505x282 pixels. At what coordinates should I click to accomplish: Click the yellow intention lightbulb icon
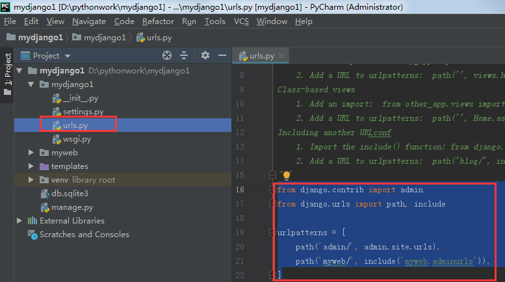click(x=287, y=175)
